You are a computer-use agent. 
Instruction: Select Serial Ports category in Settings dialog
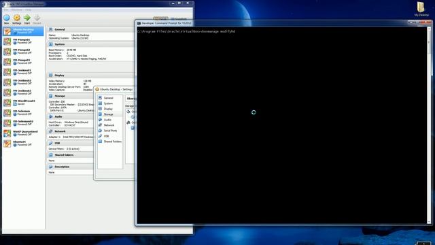pyautogui.click(x=110, y=131)
